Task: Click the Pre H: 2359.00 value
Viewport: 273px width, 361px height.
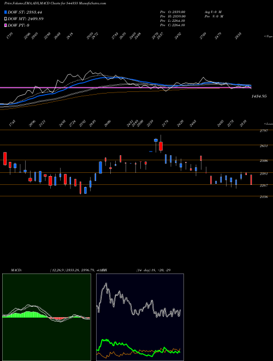Action: 173,16
